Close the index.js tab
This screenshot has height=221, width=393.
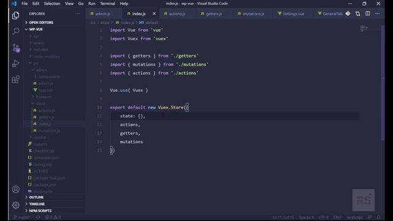coord(154,14)
